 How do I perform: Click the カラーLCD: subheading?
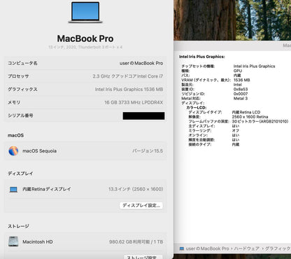(196, 108)
